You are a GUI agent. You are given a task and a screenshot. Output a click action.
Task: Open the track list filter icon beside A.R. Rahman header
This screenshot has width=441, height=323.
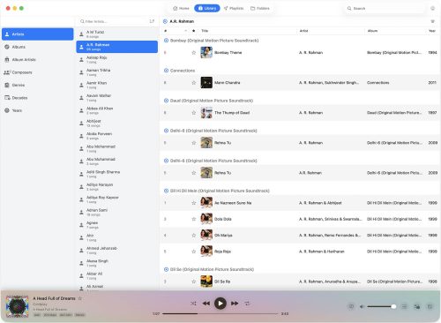click(432, 21)
